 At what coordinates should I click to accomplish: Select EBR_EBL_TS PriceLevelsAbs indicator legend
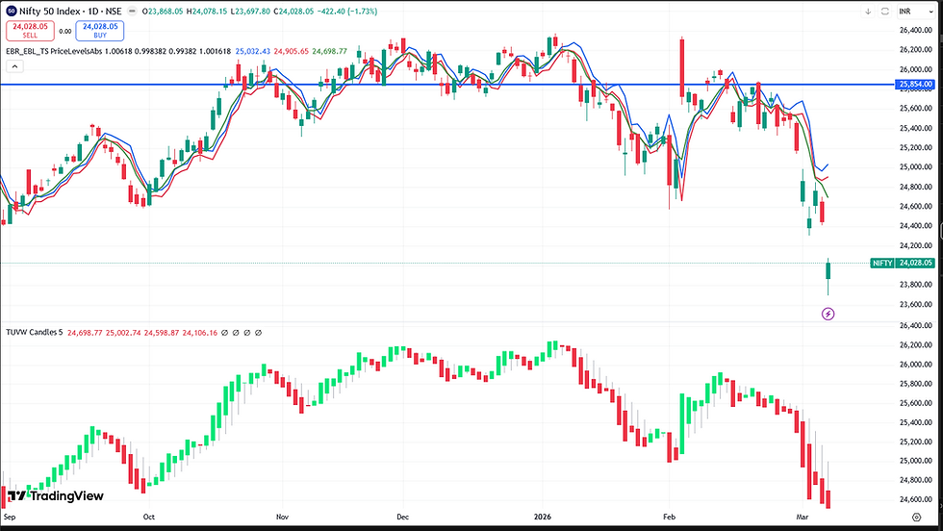[x=54, y=51]
